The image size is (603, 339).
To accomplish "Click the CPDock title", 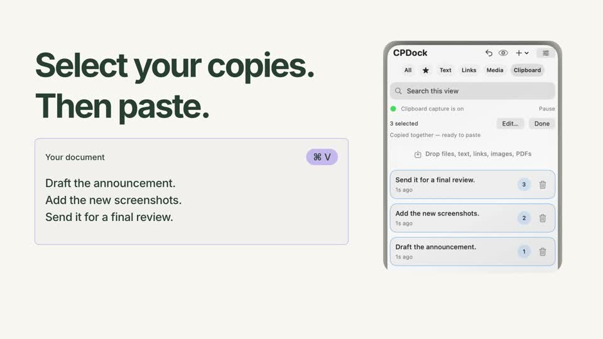I will click(410, 53).
